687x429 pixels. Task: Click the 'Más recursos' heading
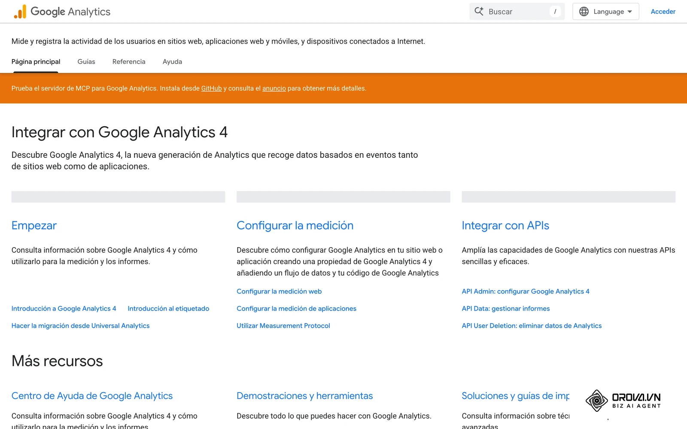click(x=57, y=361)
